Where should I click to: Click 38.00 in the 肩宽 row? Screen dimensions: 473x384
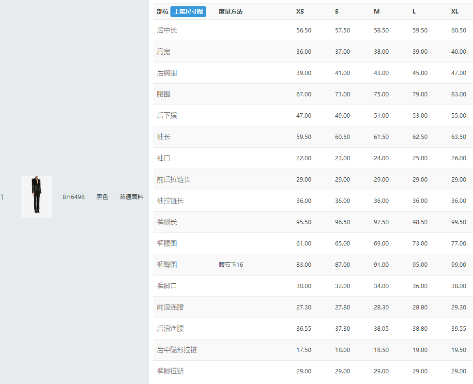(381, 52)
